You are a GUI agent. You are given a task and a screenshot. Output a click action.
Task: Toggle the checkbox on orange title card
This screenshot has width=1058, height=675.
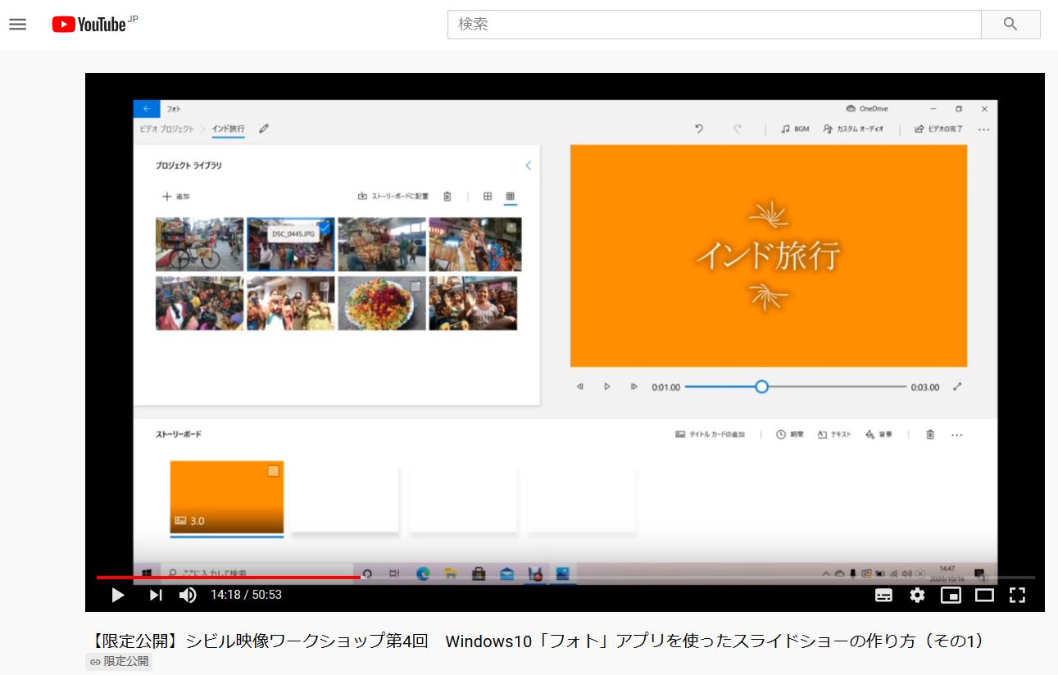273,471
